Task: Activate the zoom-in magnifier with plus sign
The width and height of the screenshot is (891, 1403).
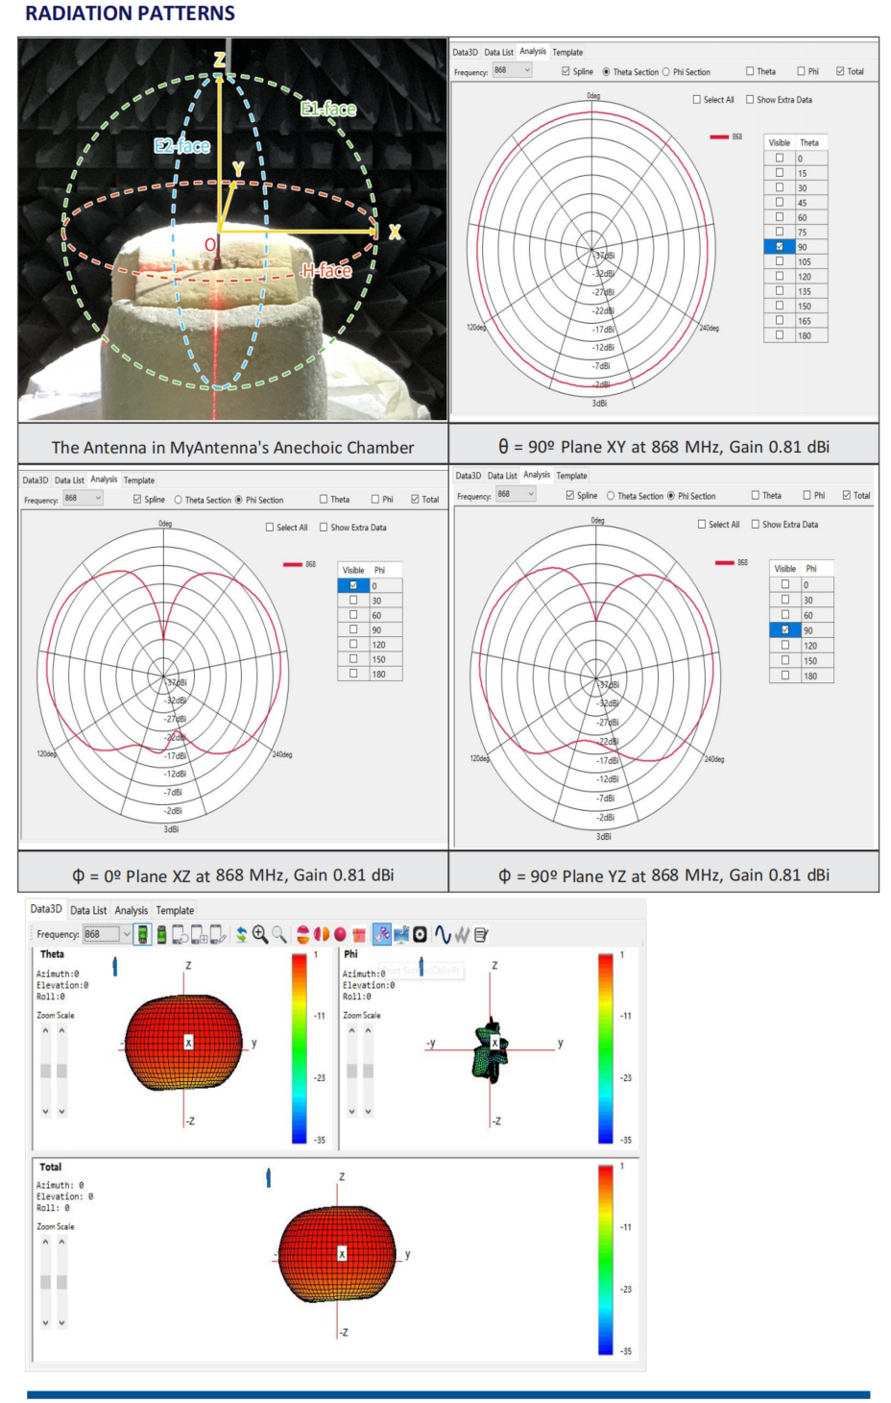Action: click(x=259, y=934)
